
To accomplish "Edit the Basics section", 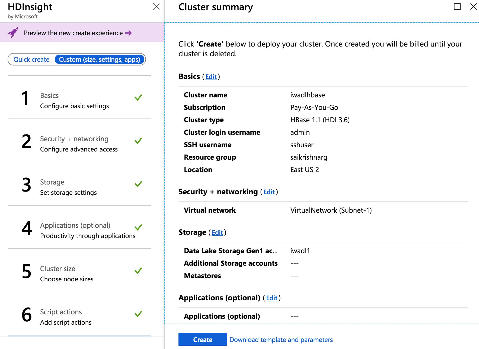I will point(211,77).
